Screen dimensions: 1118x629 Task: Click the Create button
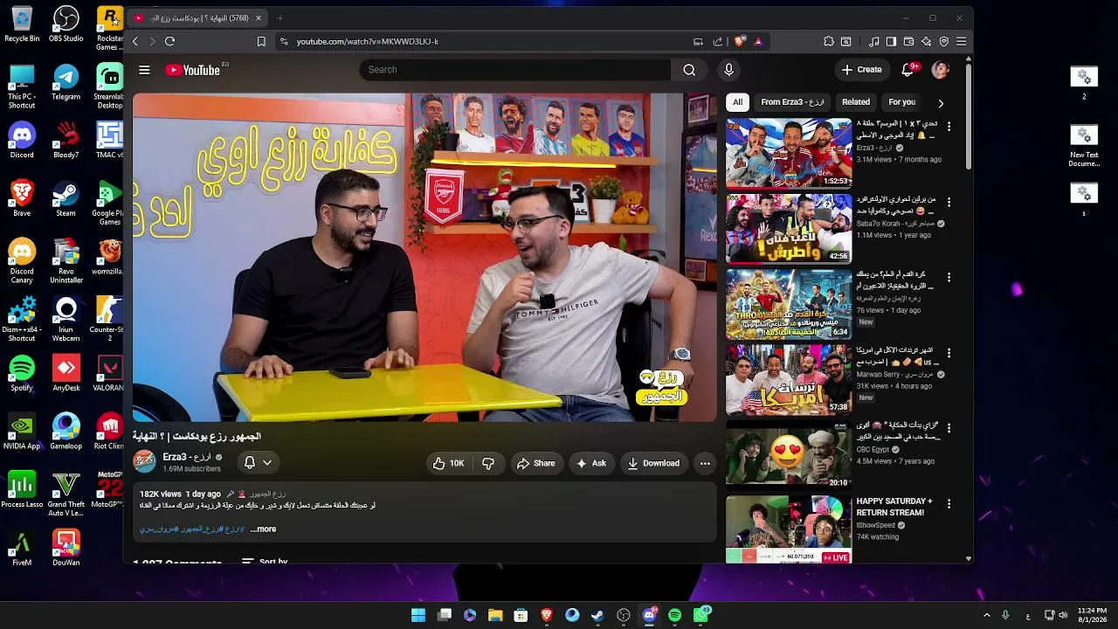click(861, 70)
